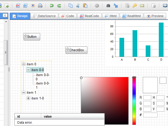The image size is (168, 126).
Task: Click the scissors cut icon
Action: point(78,6)
